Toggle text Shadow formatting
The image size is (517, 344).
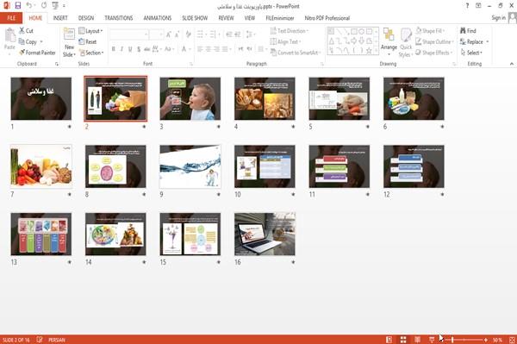tap(139, 49)
